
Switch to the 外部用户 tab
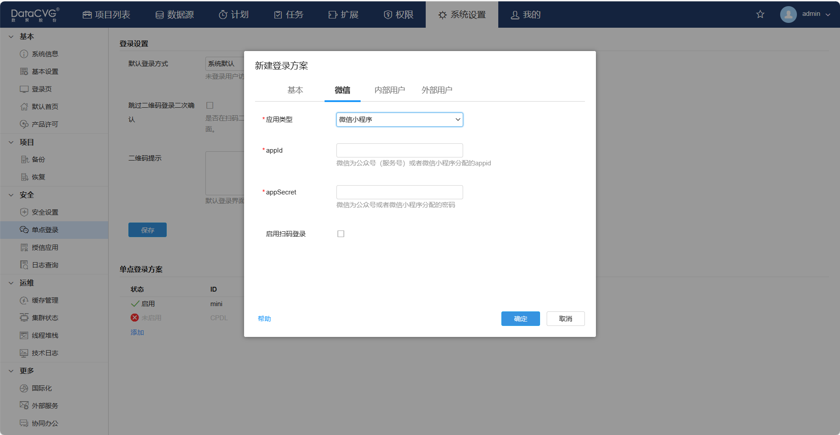pos(437,90)
